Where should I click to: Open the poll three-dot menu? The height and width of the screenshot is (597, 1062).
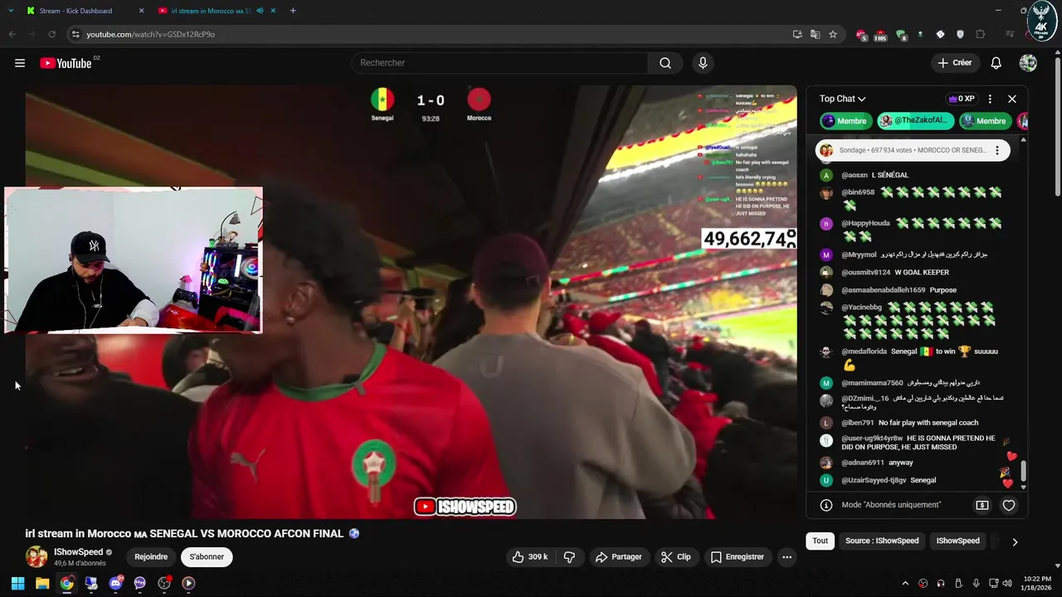997,151
